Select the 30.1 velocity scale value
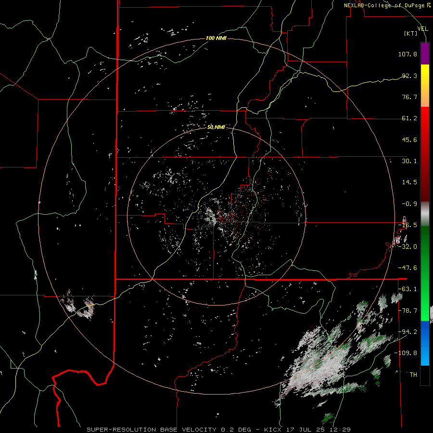The height and width of the screenshot is (433, 433). 409,161
